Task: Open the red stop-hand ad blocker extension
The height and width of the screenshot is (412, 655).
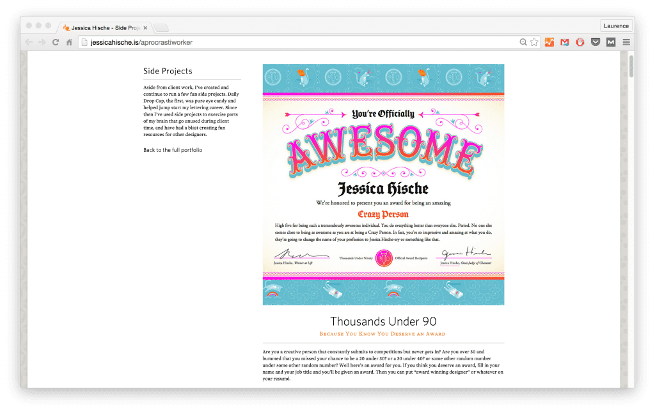Action: coord(580,42)
